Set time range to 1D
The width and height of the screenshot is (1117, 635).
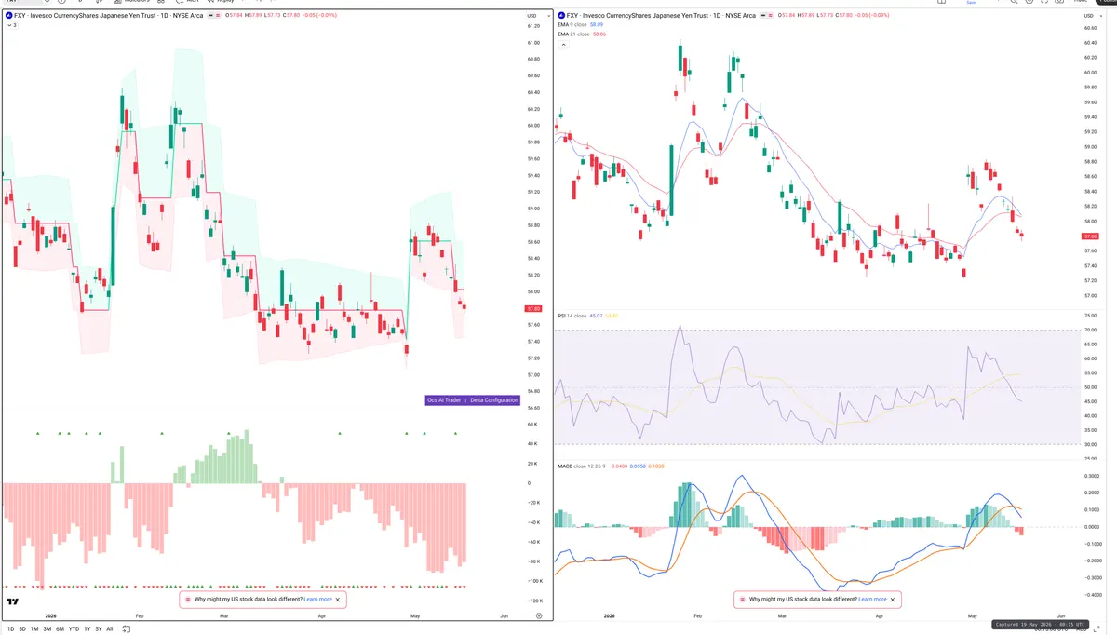[10, 629]
